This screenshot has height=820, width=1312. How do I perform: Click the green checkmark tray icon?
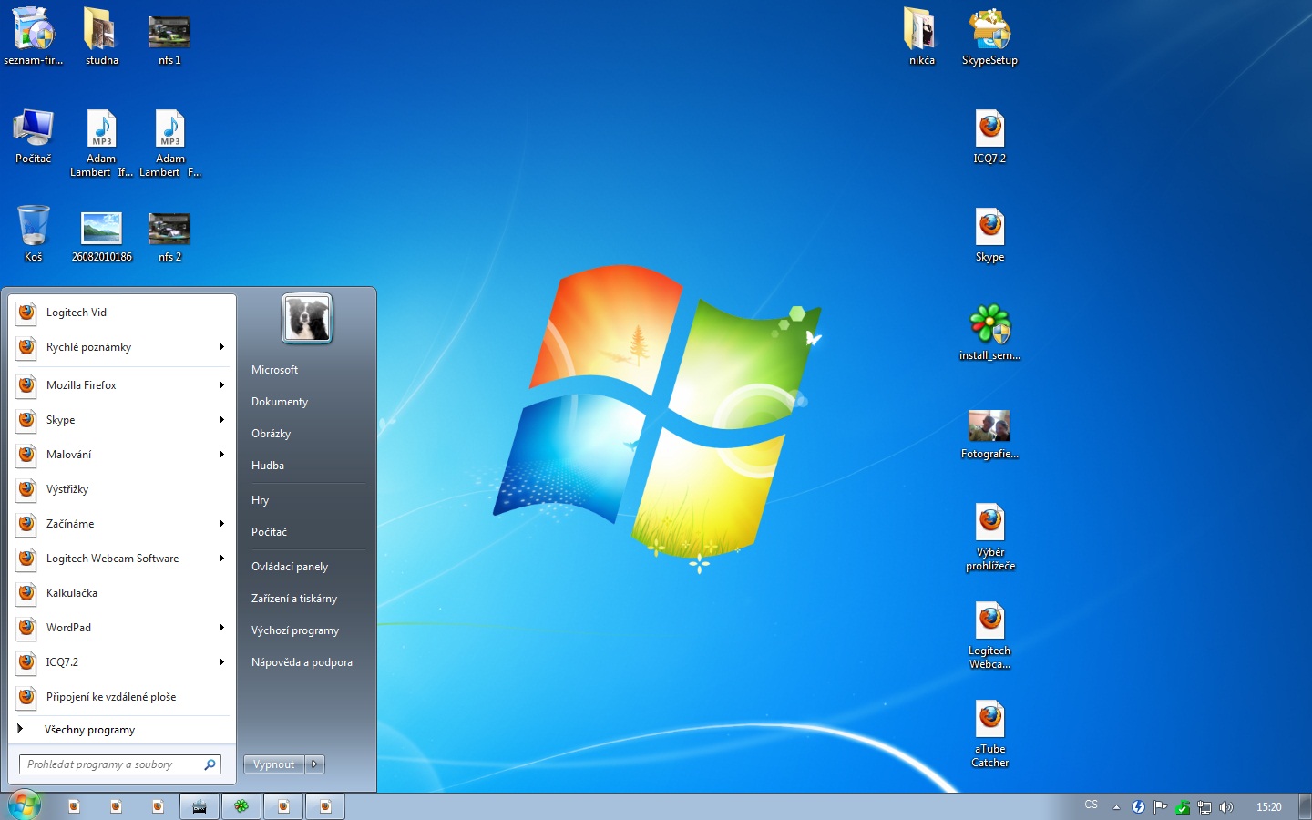coord(1183,806)
